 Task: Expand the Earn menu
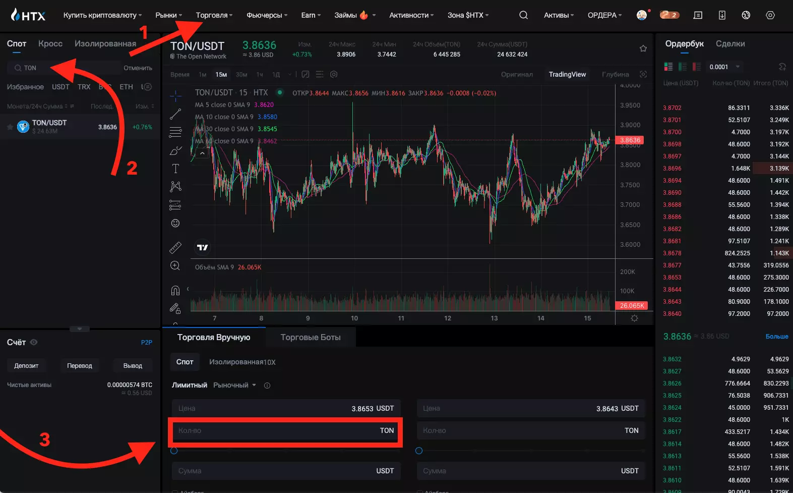(311, 15)
